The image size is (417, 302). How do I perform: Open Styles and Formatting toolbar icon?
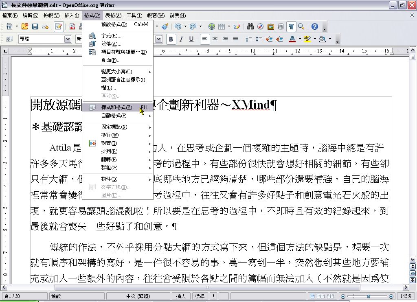pyautogui.click(x=10, y=39)
